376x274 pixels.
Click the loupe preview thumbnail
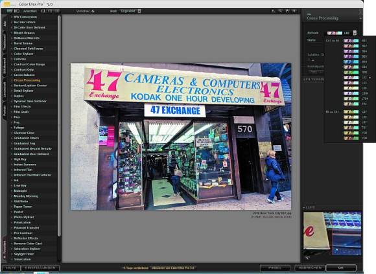tap(333, 233)
